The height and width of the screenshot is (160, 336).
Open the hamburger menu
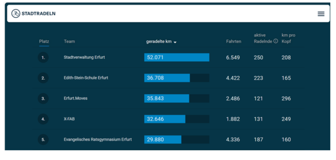[x=321, y=14]
